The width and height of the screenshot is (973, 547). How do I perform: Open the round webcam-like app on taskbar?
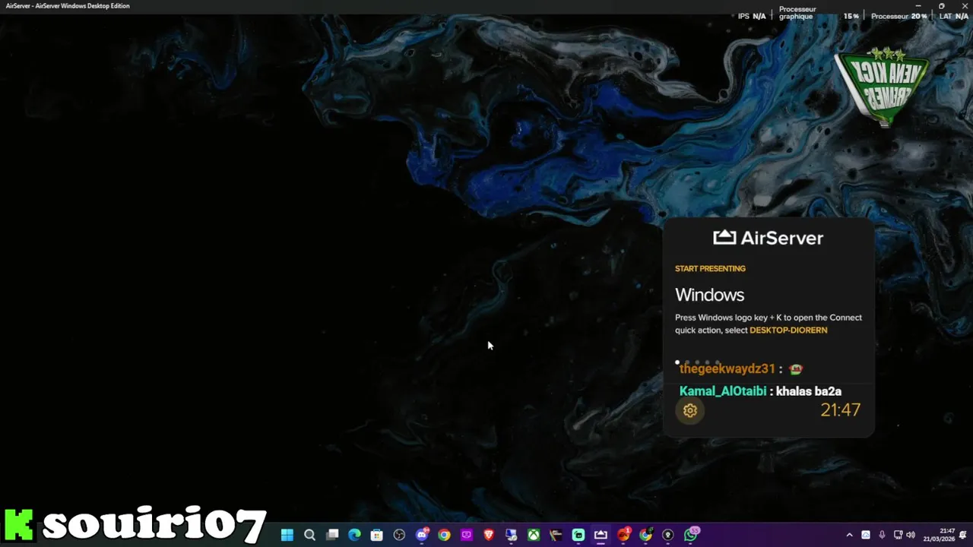pyautogui.click(x=668, y=536)
